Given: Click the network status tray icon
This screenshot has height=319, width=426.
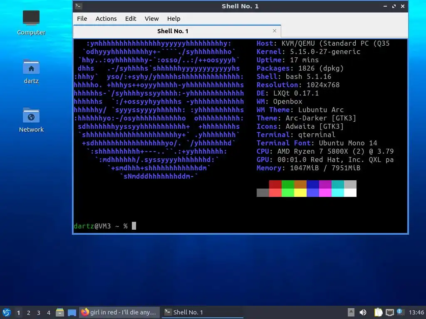Looking at the screenshot, I should pyautogui.click(x=389, y=312).
